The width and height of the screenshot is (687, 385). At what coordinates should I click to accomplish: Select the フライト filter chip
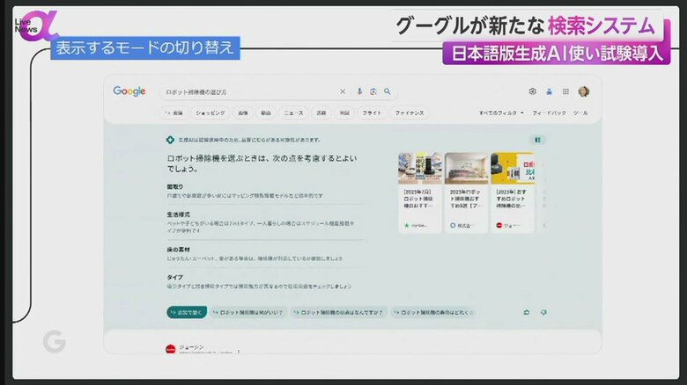(x=372, y=113)
